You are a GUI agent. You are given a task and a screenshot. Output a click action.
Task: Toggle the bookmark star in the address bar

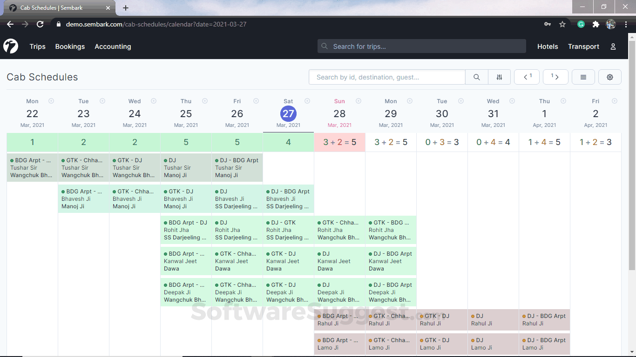pyautogui.click(x=562, y=24)
